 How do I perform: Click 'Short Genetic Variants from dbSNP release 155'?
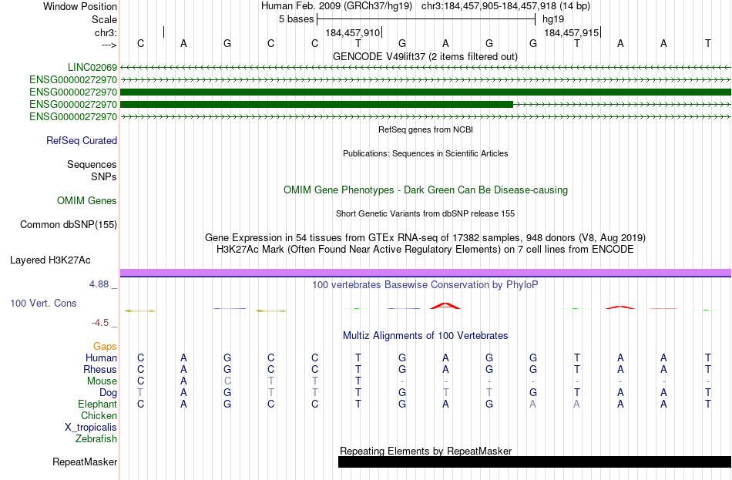click(x=425, y=214)
